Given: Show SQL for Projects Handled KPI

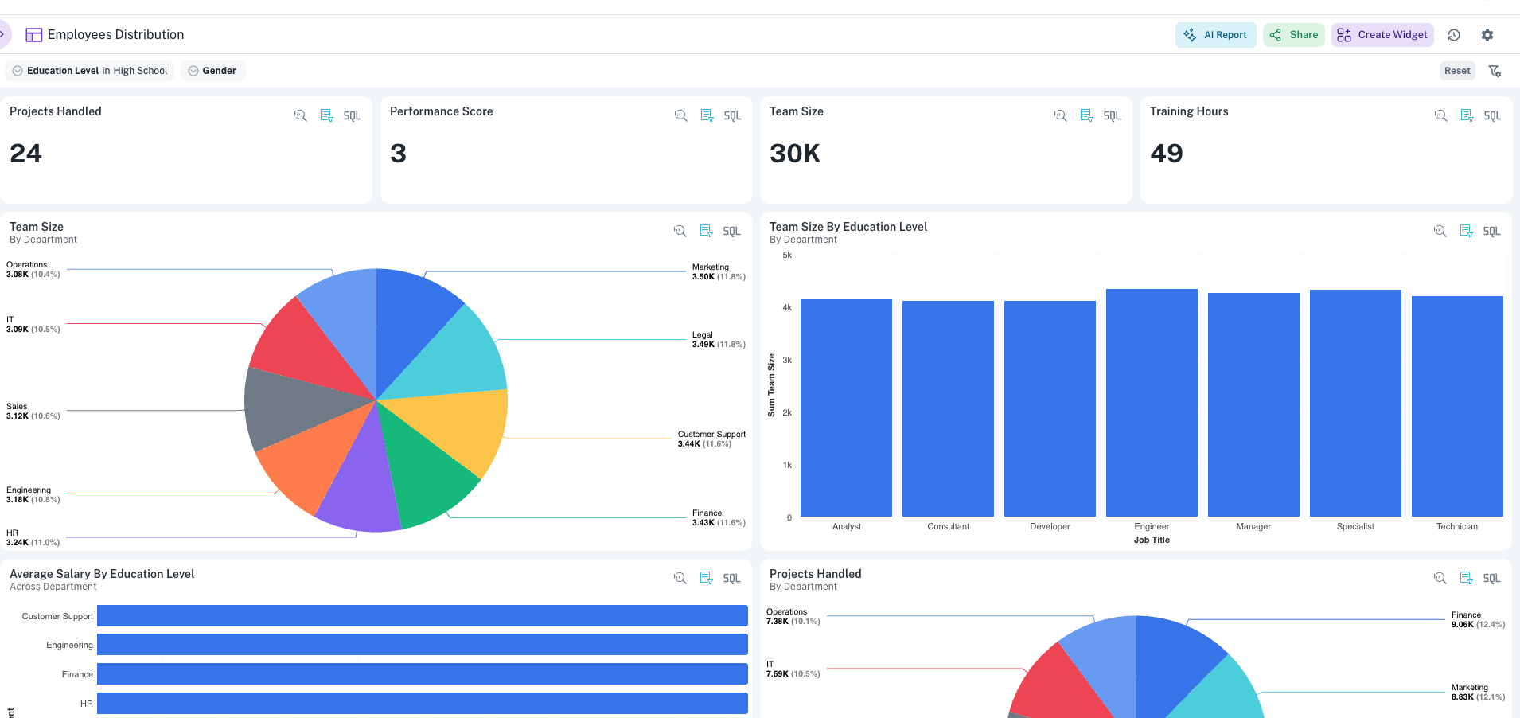Looking at the screenshot, I should click(352, 116).
